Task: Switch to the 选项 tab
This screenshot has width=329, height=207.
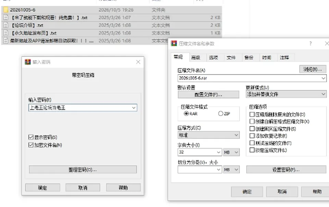Action: coord(214,57)
